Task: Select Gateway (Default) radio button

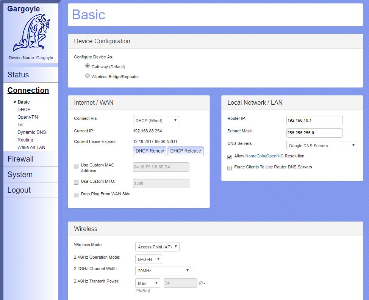Action: click(x=88, y=66)
